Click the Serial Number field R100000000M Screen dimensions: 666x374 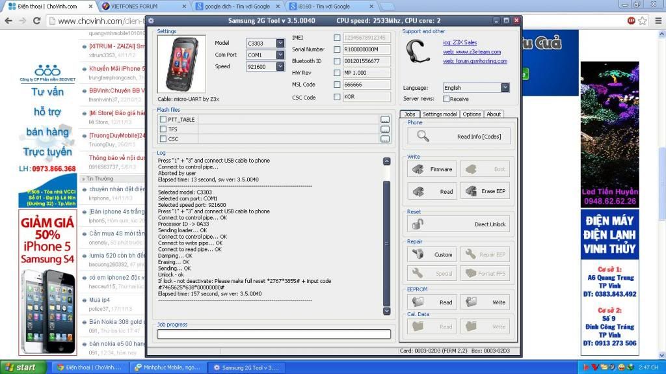[x=367, y=49]
